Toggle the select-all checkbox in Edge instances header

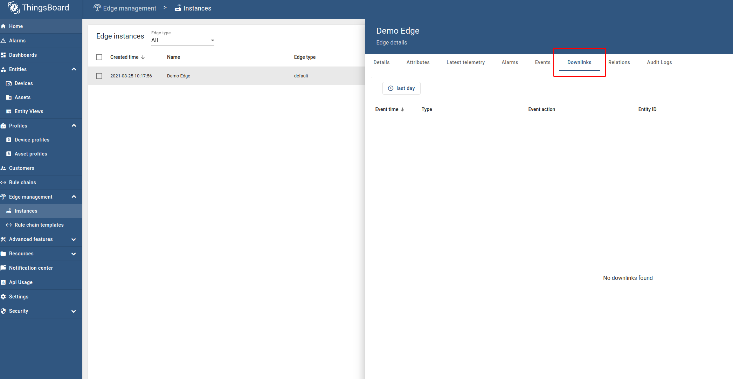pyautogui.click(x=99, y=57)
